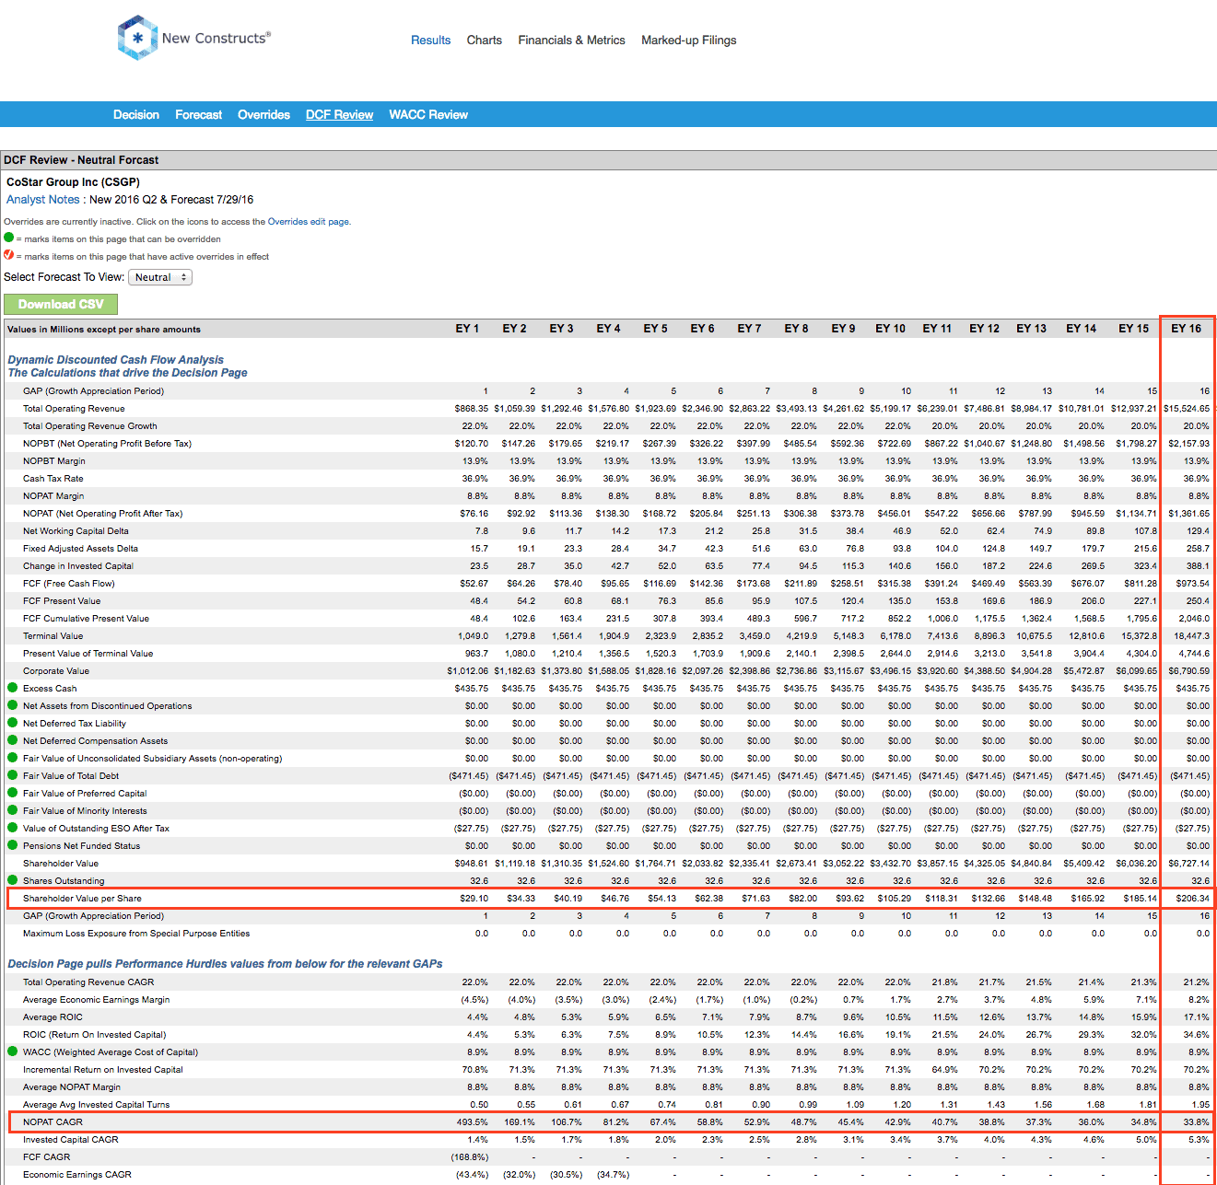Screen dimensions: 1217x1185
Task: Click the FCF Present Value row label
Action: click(x=62, y=601)
